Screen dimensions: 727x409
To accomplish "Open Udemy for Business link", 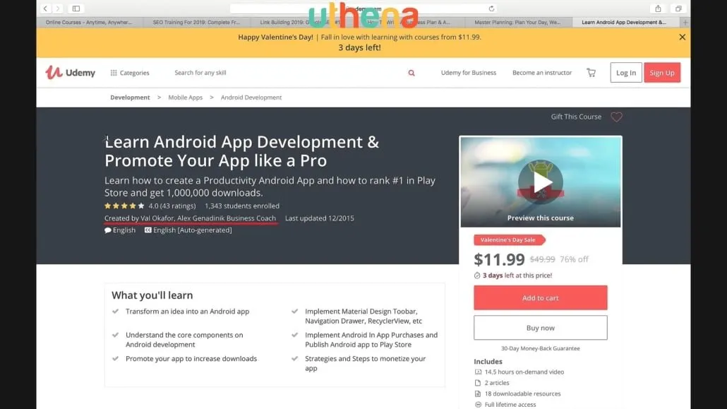I will (468, 73).
